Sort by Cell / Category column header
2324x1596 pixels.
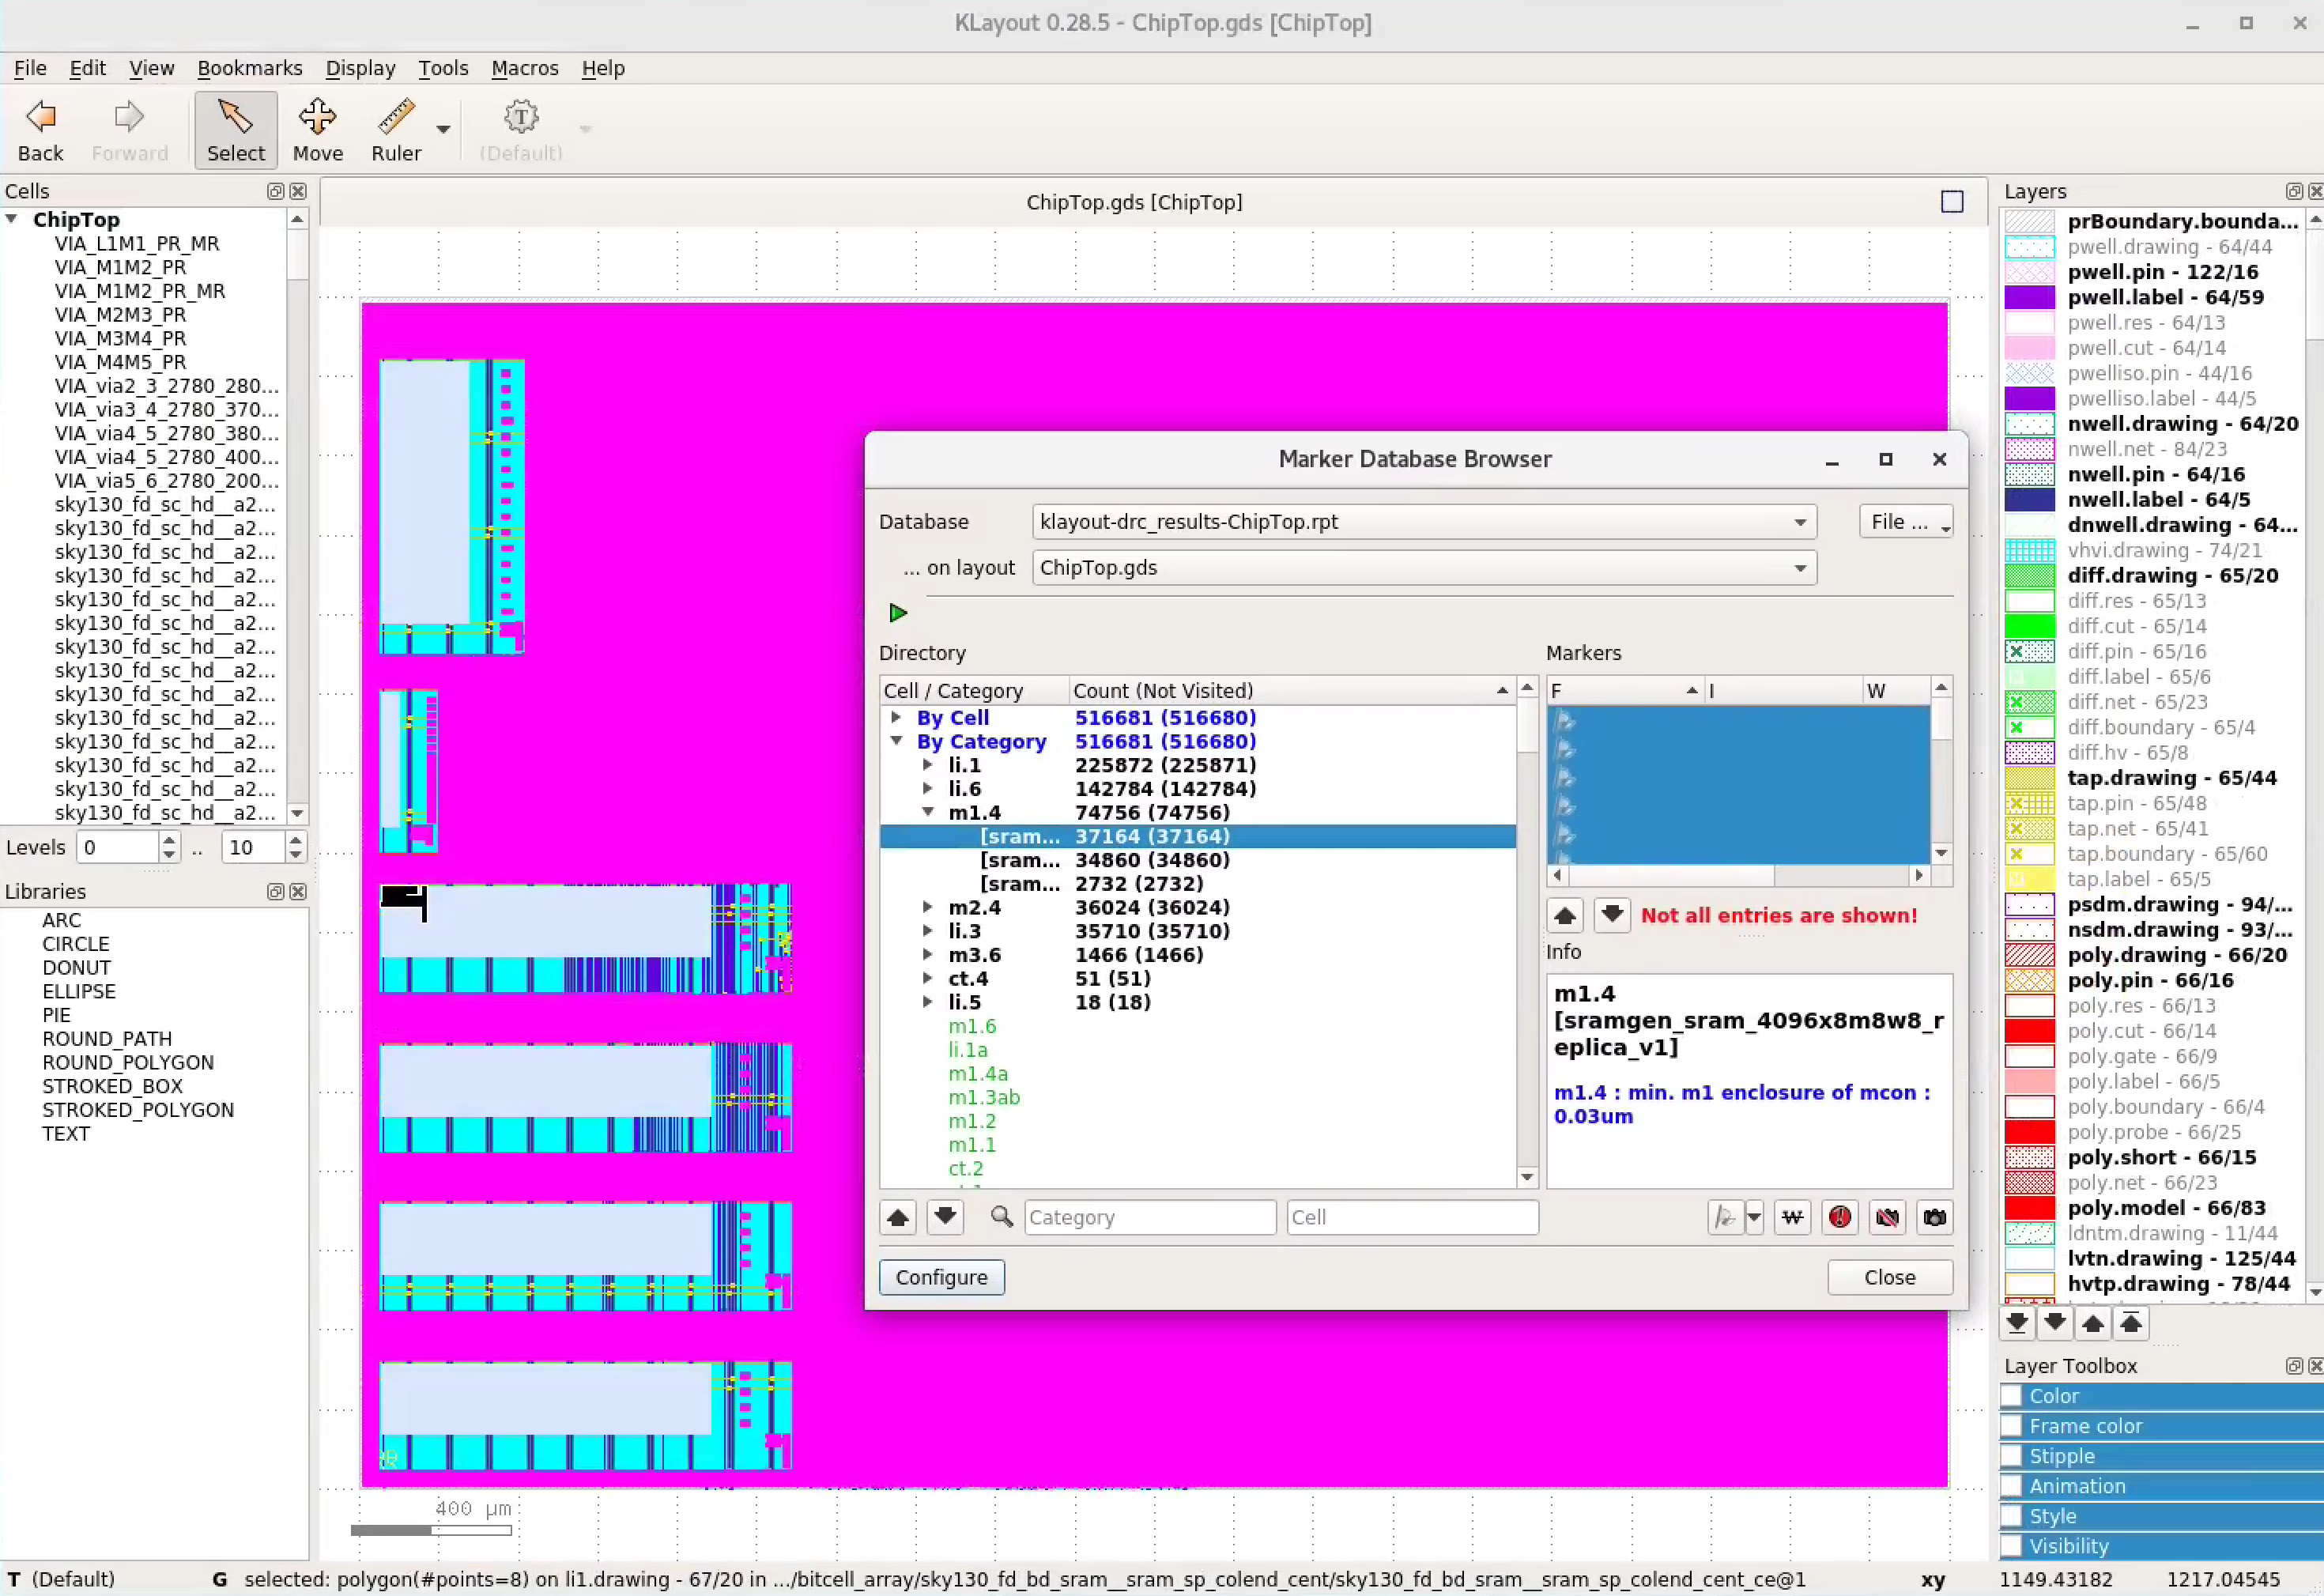974,691
